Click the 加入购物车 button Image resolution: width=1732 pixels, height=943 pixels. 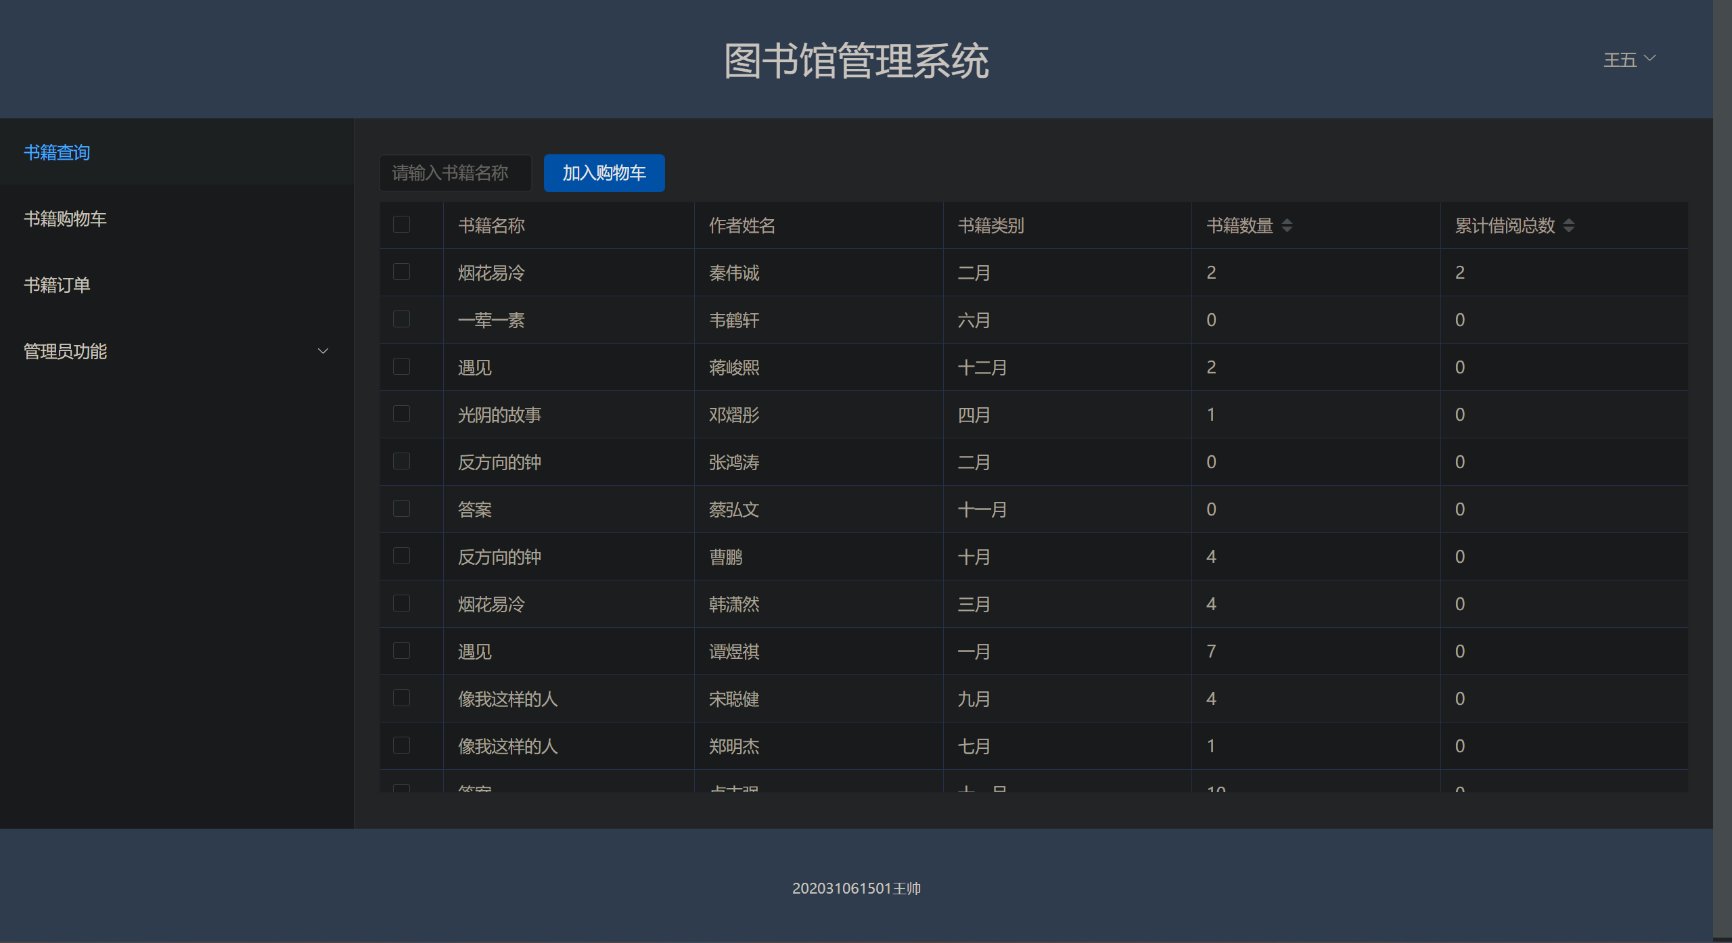[604, 173]
